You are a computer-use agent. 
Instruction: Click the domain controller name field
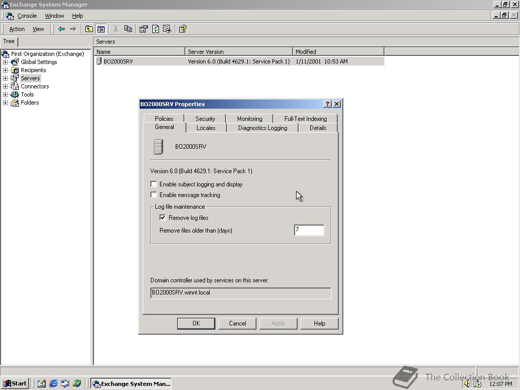click(240, 293)
